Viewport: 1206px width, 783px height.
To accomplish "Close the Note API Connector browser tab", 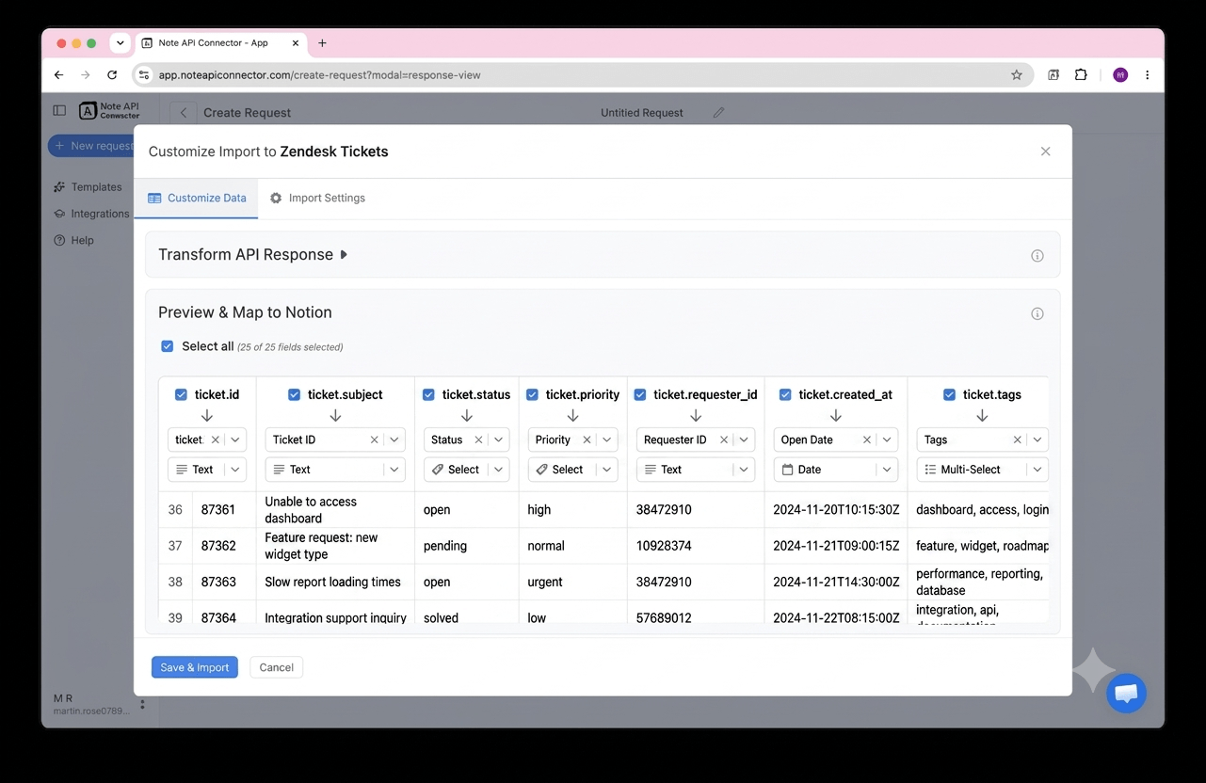I will (296, 42).
